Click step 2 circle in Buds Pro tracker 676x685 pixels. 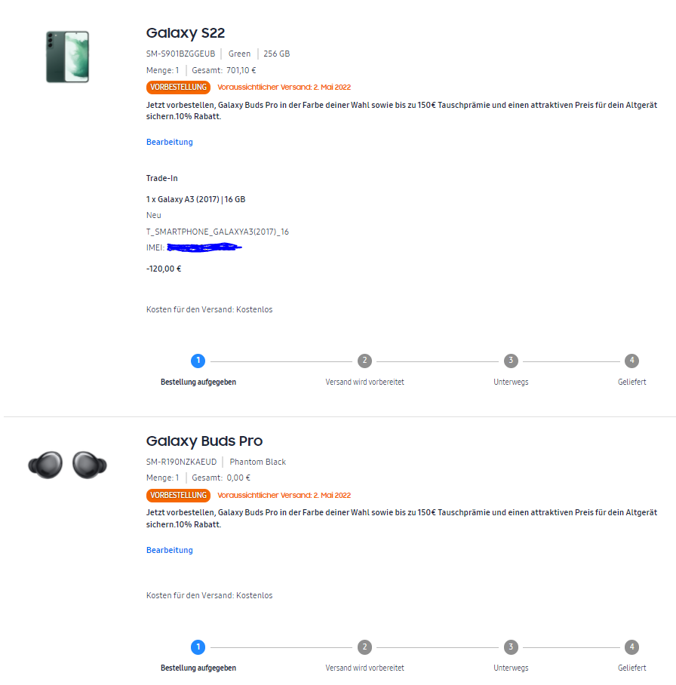coord(364,647)
